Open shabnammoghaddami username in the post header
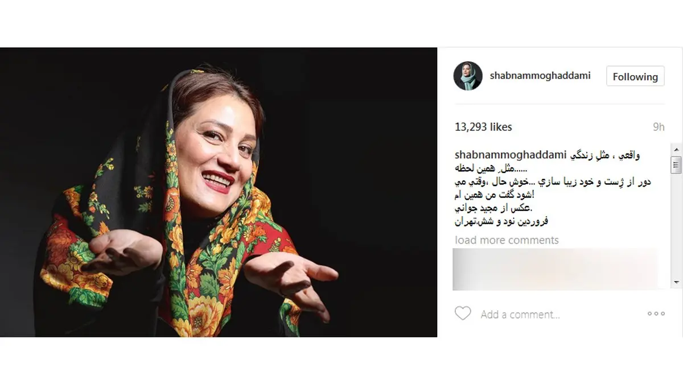 pos(540,76)
